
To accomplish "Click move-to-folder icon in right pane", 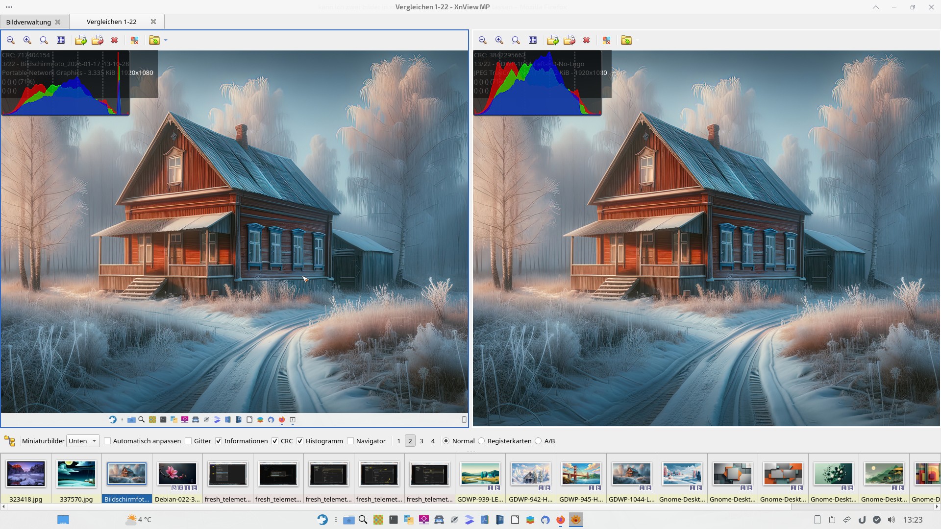I will (570, 40).
